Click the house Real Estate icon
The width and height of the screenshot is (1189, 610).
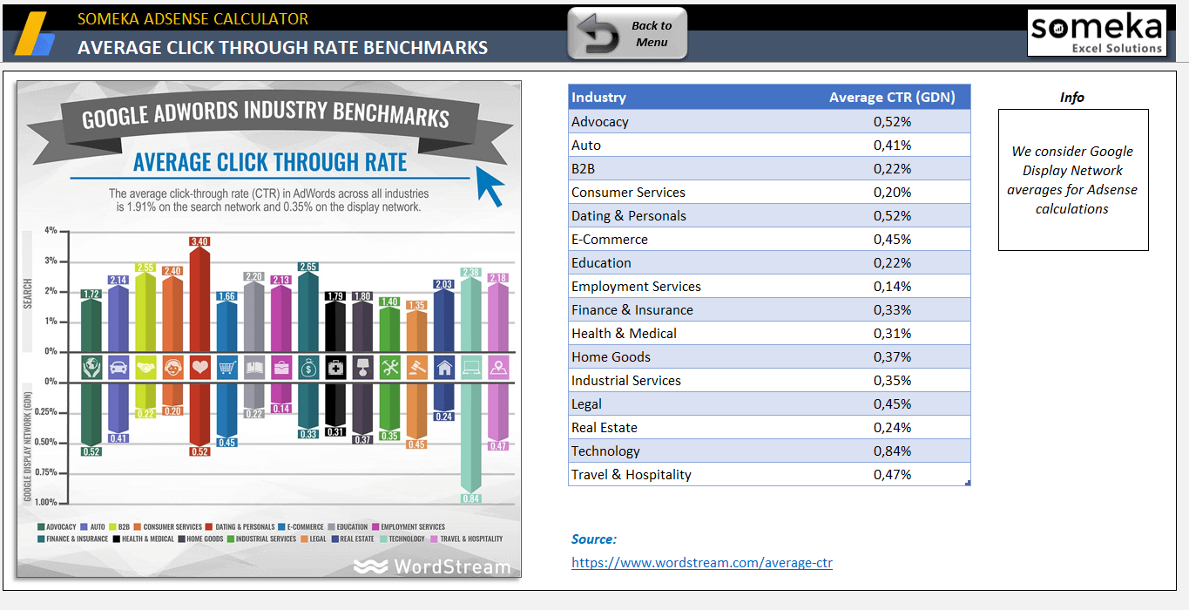(x=444, y=368)
